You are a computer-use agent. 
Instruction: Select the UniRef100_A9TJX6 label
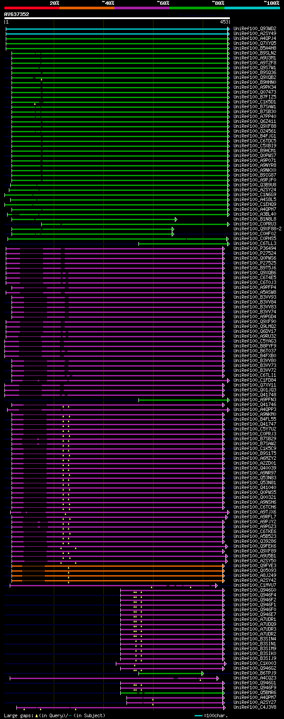point(255,512)
